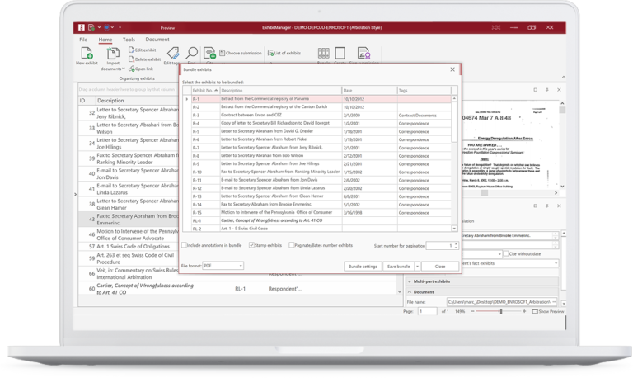Collapse the ribbon with the up chevron
633x378 pixels.
point(564,77)
